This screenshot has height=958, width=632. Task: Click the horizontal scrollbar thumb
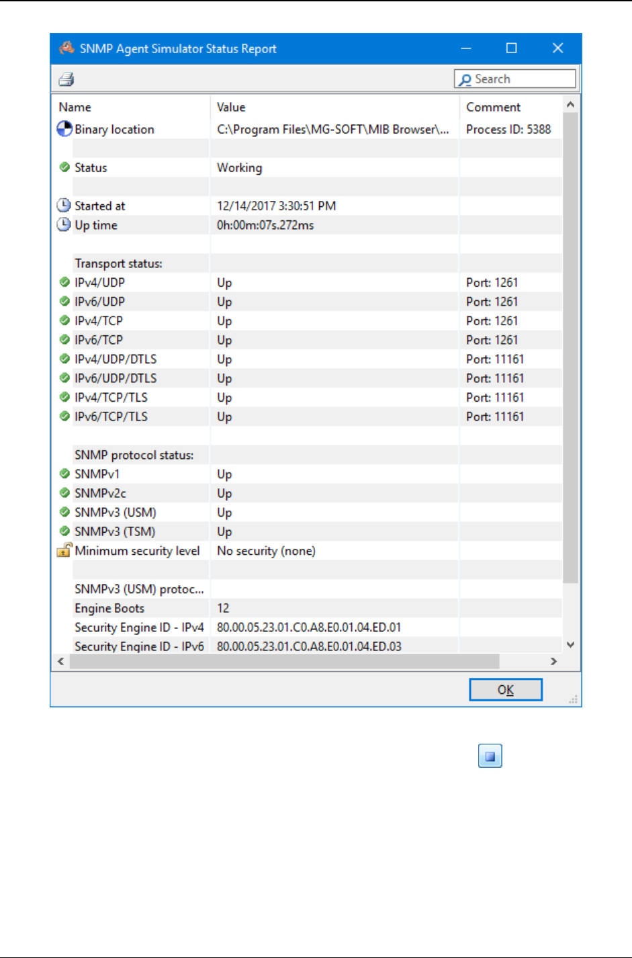pos(284,661)
